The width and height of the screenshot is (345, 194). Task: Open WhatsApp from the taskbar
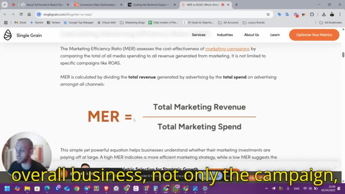[x=176, y=188]
